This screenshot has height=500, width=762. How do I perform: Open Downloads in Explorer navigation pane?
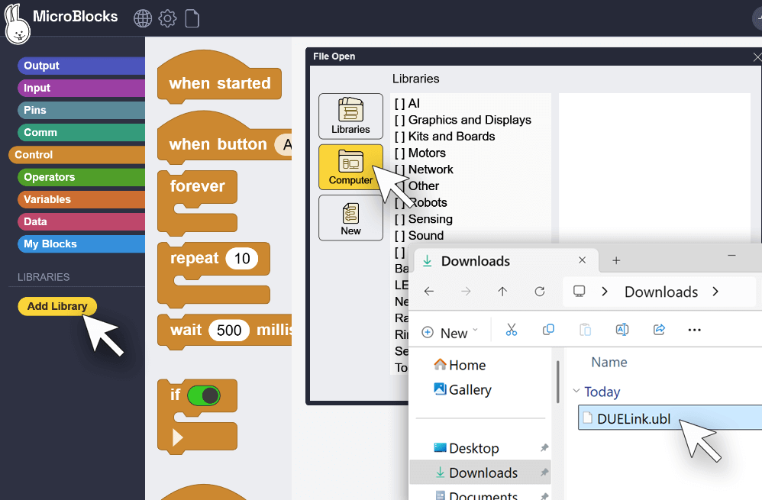click(480, 473)
